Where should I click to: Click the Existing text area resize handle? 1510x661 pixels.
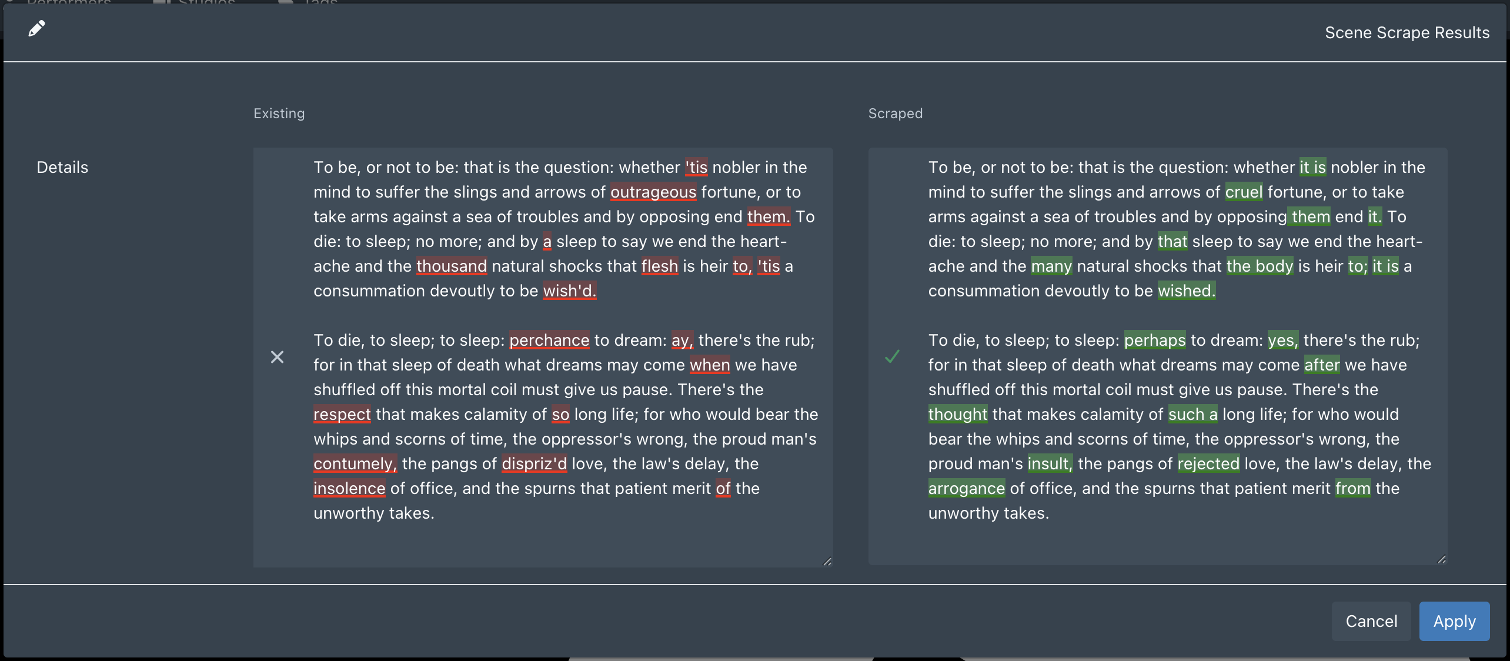pos(827,562)
